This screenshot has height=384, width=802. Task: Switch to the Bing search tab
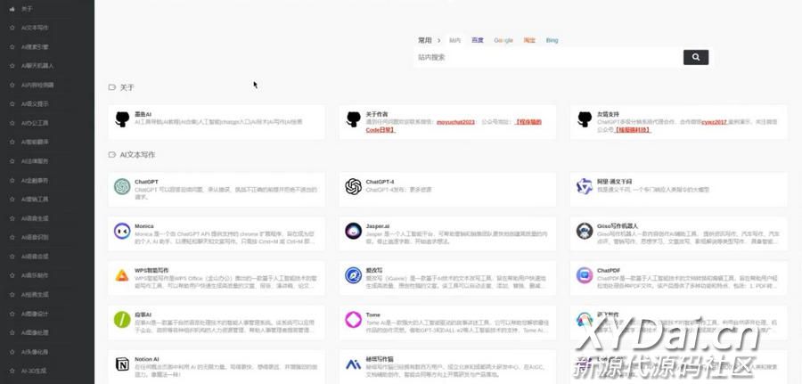coord(552,40)
